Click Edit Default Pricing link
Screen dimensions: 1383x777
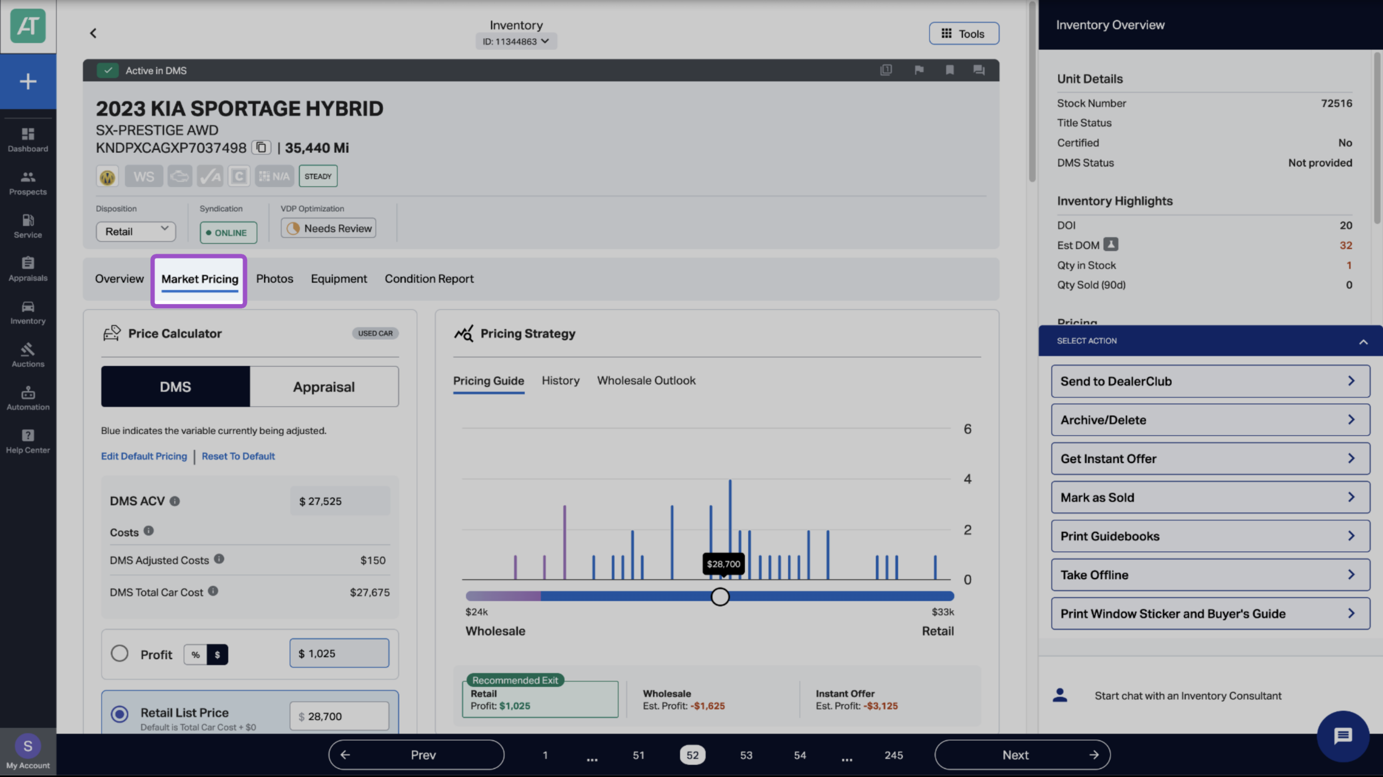[144, 456]
